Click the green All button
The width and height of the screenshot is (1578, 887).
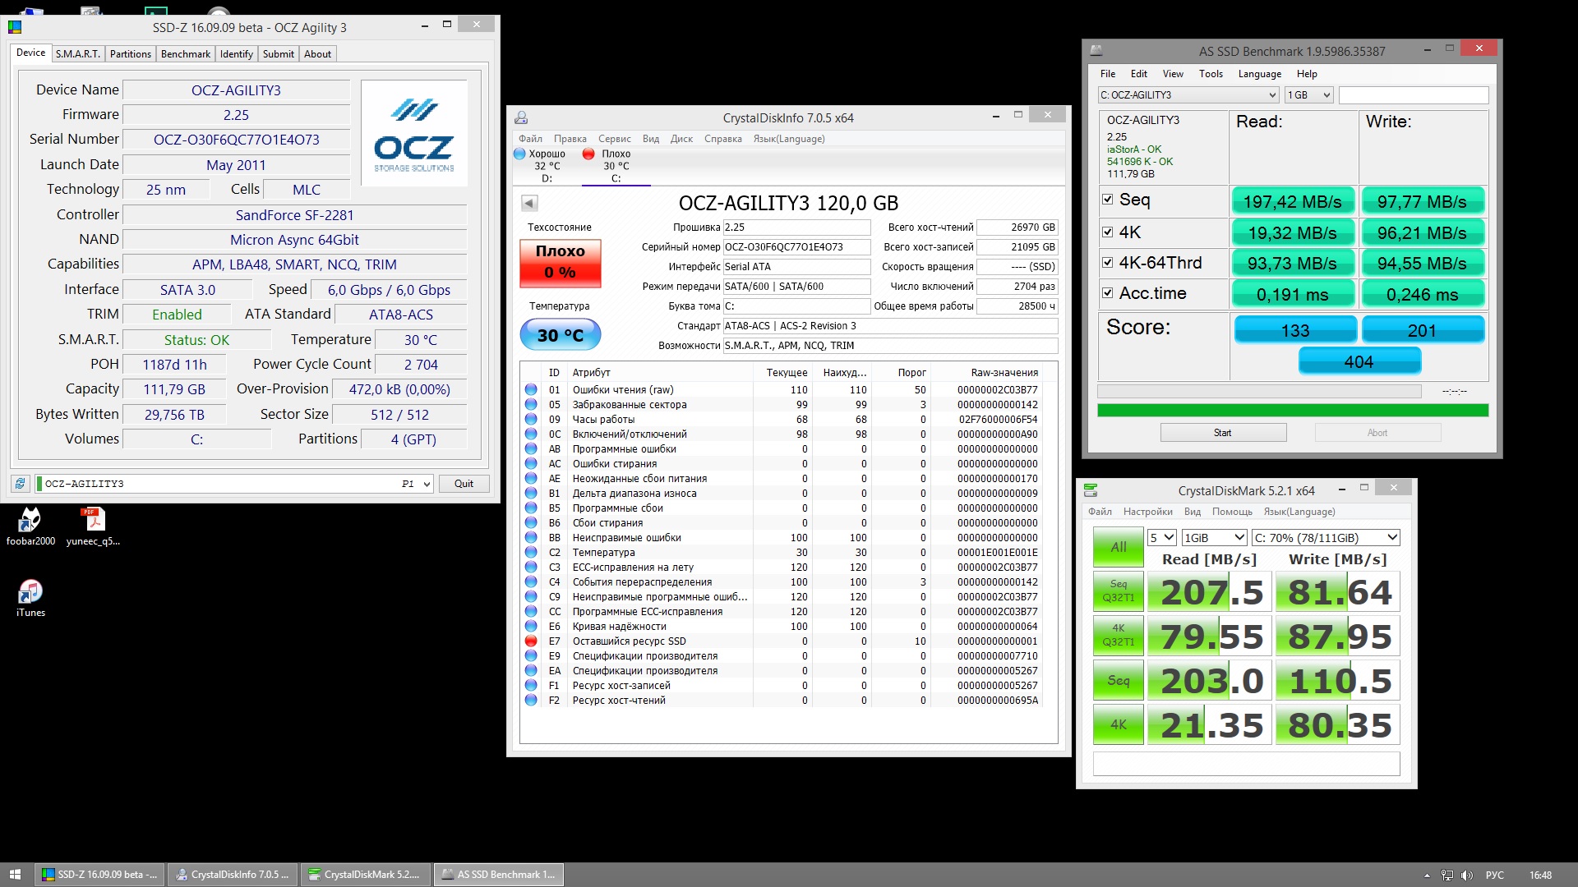click(1118, 547)
